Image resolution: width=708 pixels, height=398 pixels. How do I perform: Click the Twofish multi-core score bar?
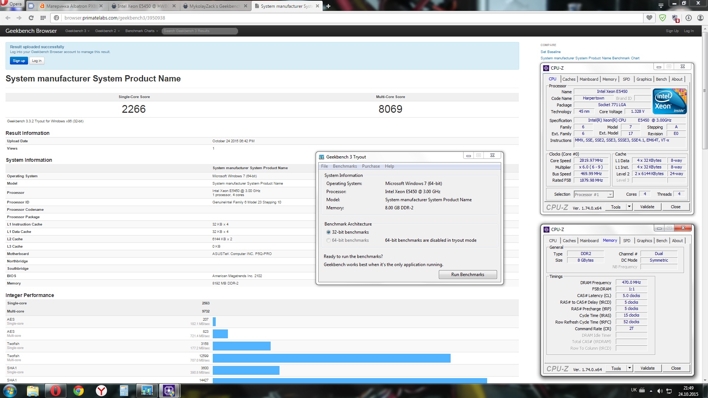pyautogui.click(x=332, y=358)
